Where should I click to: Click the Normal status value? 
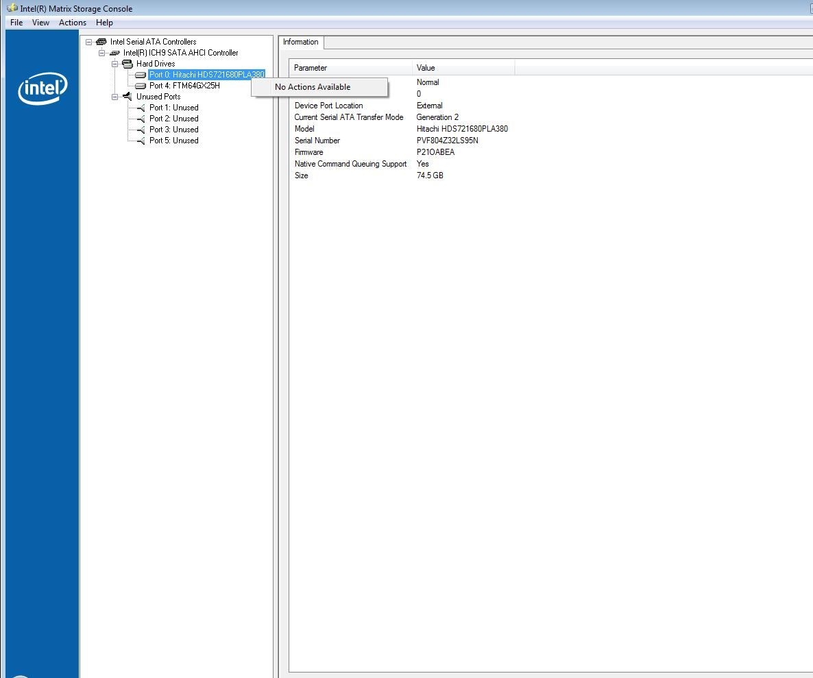[428, 82]
